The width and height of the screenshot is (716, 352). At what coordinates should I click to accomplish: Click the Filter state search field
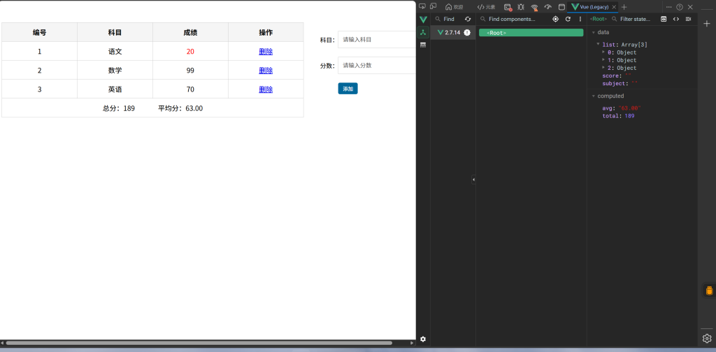click(635, 19)
